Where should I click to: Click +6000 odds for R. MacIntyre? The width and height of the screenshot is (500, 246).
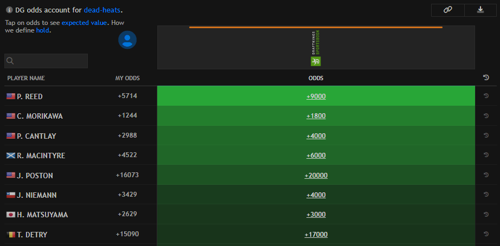pyautogui.click(x=316, y=156)
